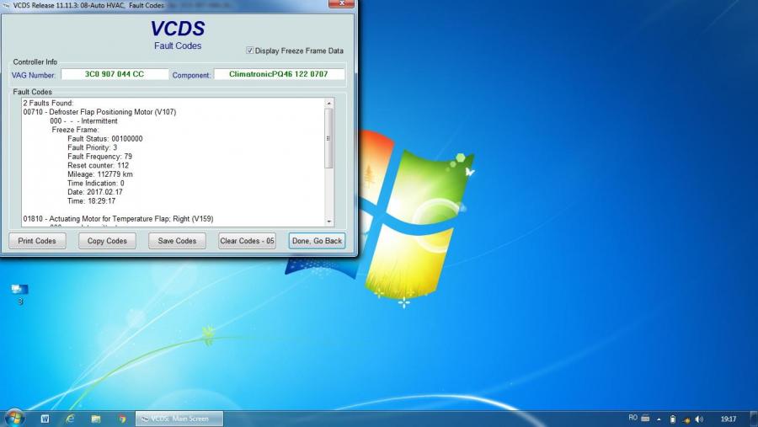
Task: Click the VAG Number field
Action: click(x=115, y=74)
